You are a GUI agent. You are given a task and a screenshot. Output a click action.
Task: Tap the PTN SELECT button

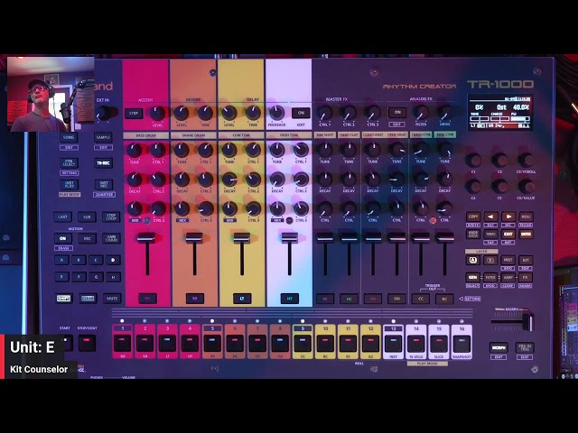(x=69, y=162)
